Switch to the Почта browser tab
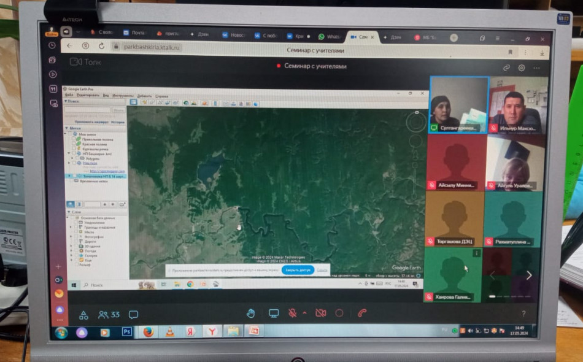 click(134, 33)
